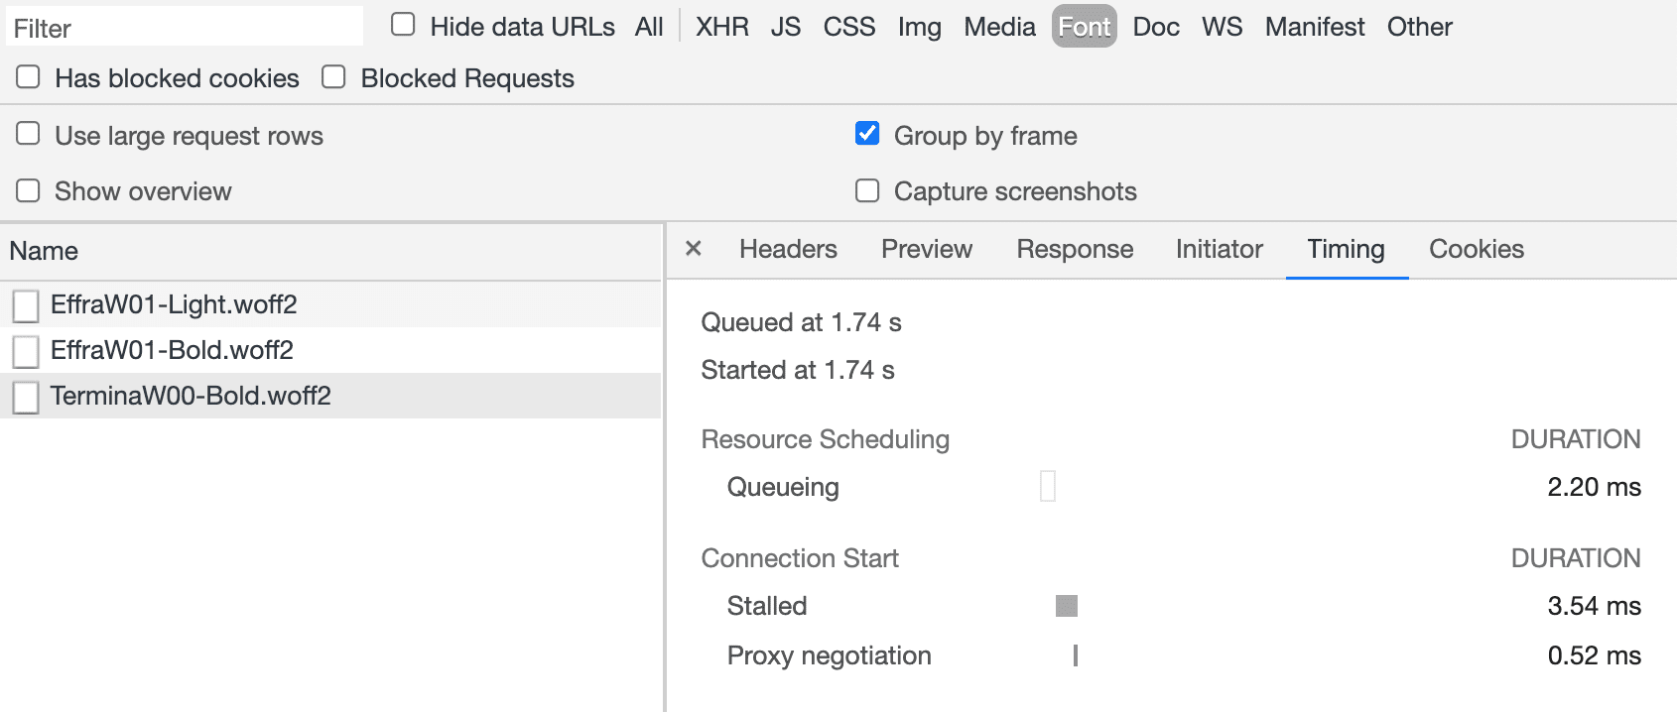Viewport: 1677px width, 712px height.
Task: View the Initiator tab
Action: [1219, 249]
